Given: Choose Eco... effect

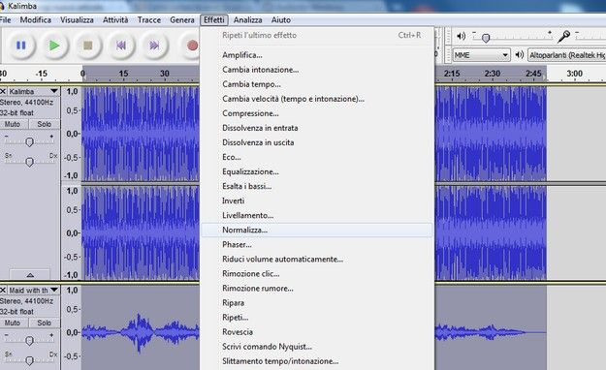Looking at the screenshot, I should [x=317, y=157].
